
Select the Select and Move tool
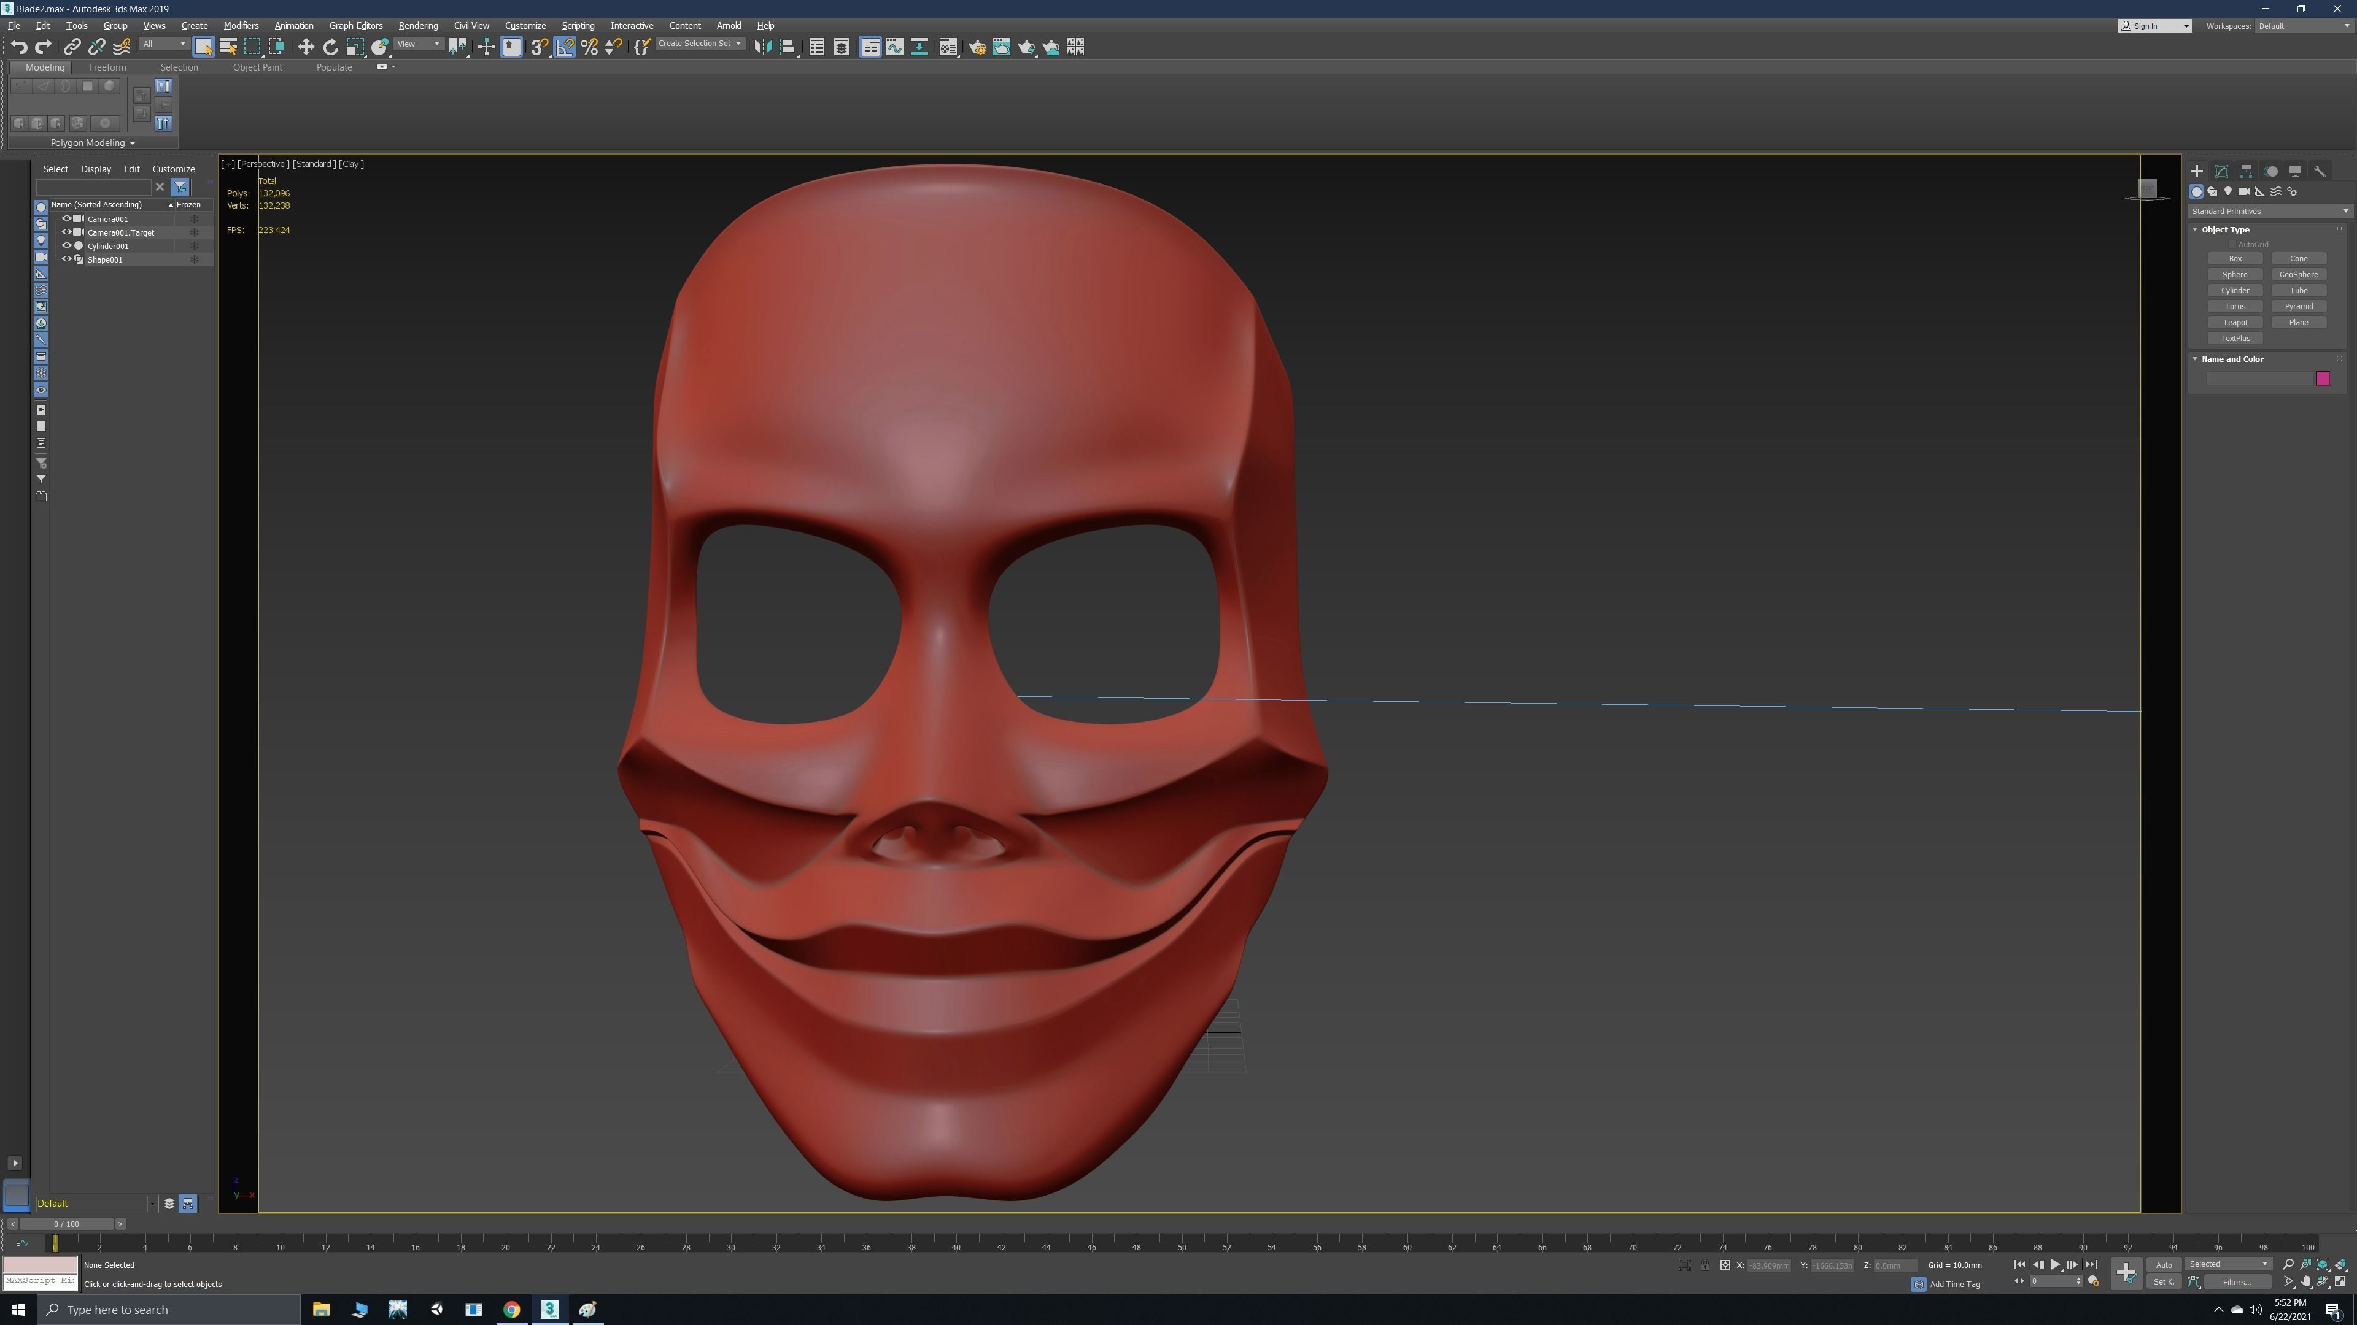306,47
